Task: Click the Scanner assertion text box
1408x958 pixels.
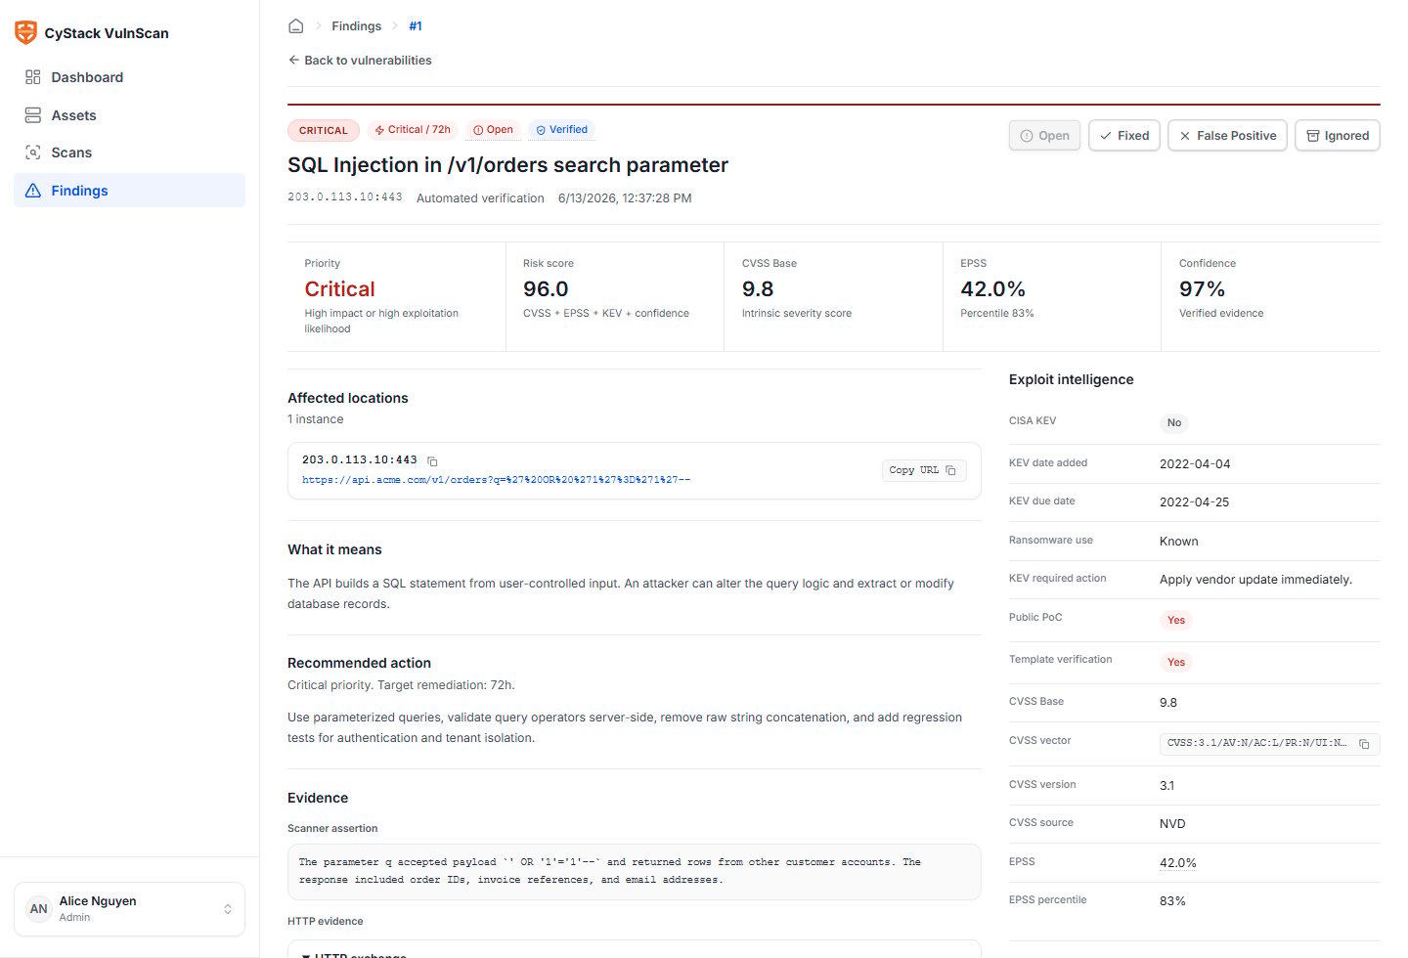Action: point(634,872)
